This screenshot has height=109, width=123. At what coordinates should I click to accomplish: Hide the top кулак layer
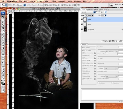pyautogui.click(x=82, y=19)
